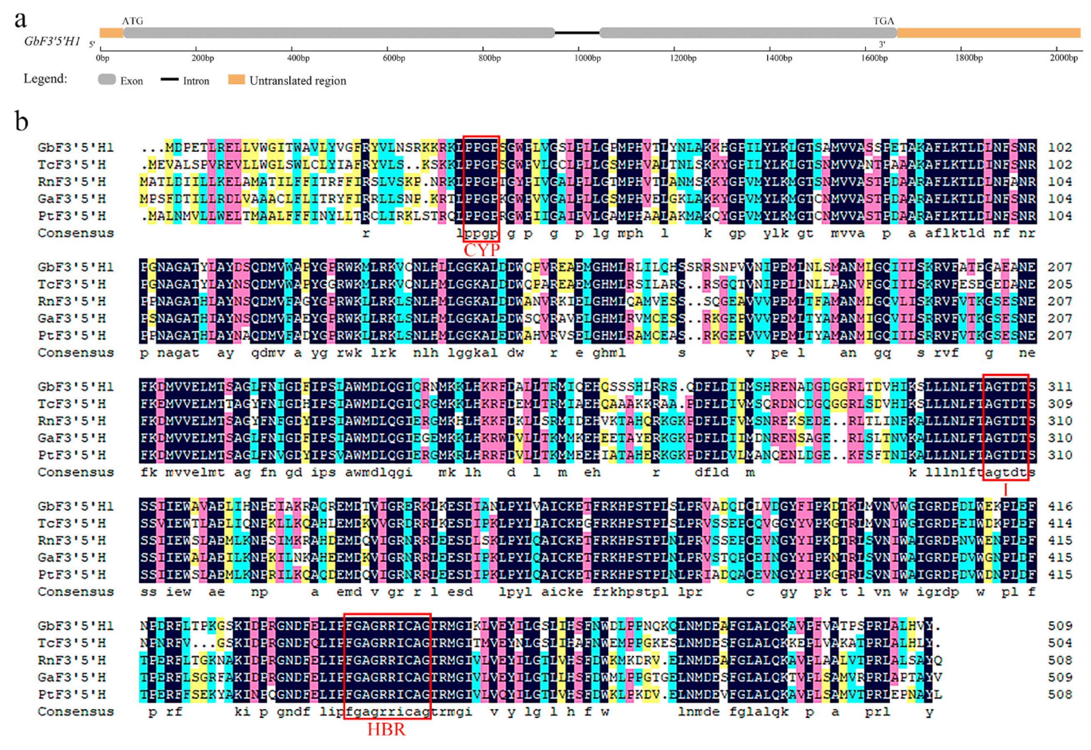Viewport: 1091px width, 750px height.
Task: Click the panel letter 'a'
Action: pyautogui.click(x=20, y=20)
